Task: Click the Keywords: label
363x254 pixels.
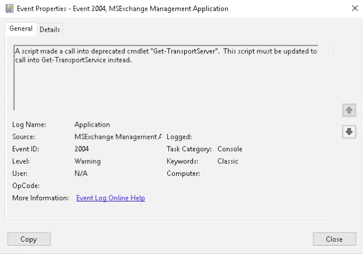Action: coord(182,161)
